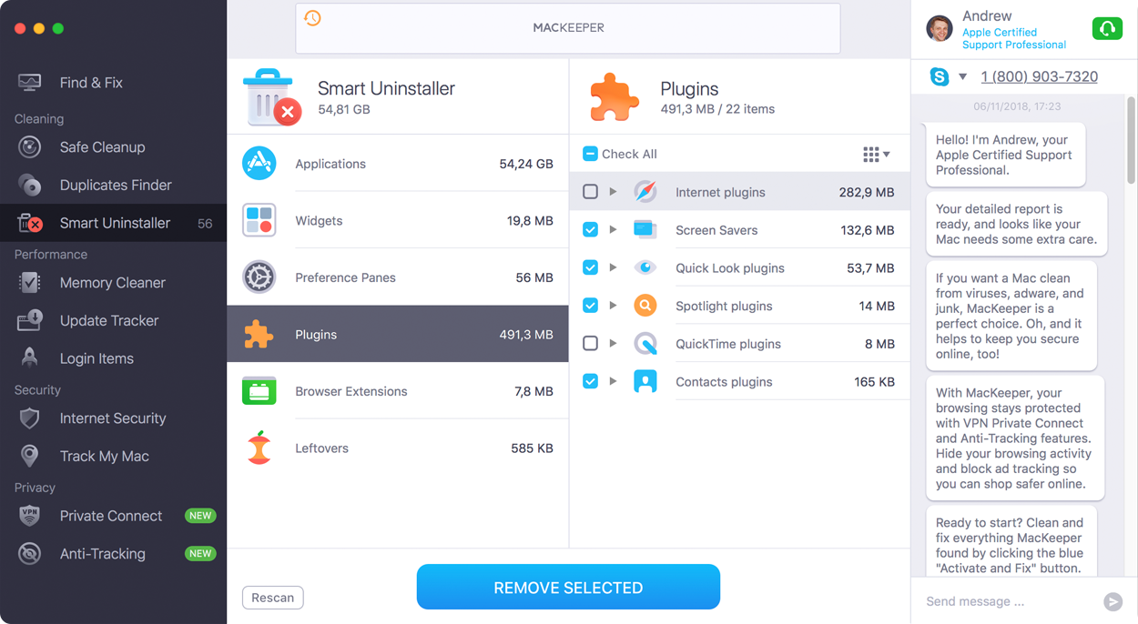Click the Contacts plugins icon
The height and width of the screenshot is (624, 1138).
click(x=645, y=382)
